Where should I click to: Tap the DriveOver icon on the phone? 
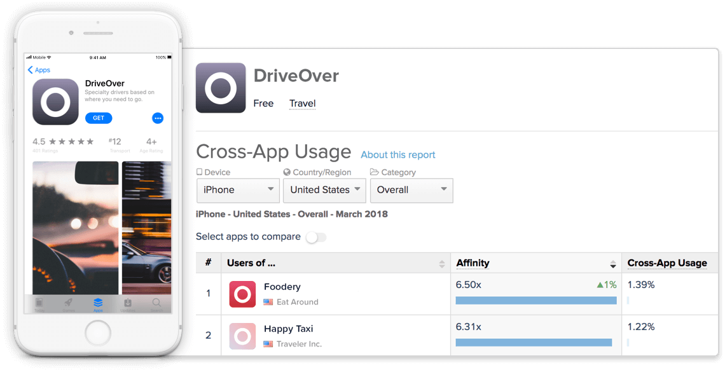click(55, 102)
